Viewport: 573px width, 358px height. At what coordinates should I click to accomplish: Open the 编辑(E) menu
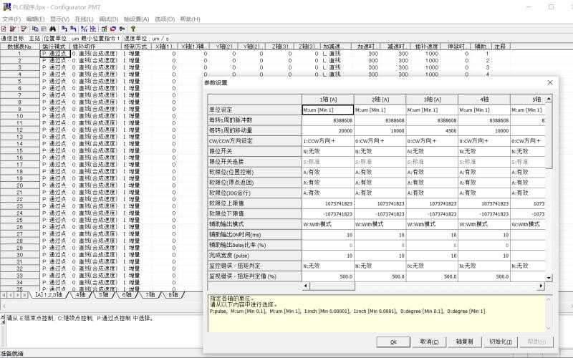coord(35,19)
